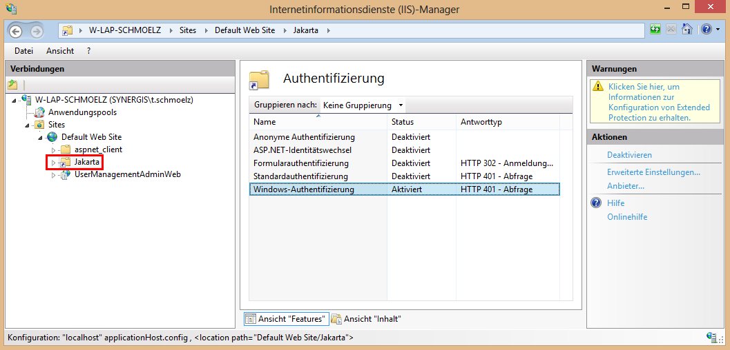The image size is (730, 350).
Task: Click the connect icon in the Verbindungen toolbar
Action: (x=13, y=85)
